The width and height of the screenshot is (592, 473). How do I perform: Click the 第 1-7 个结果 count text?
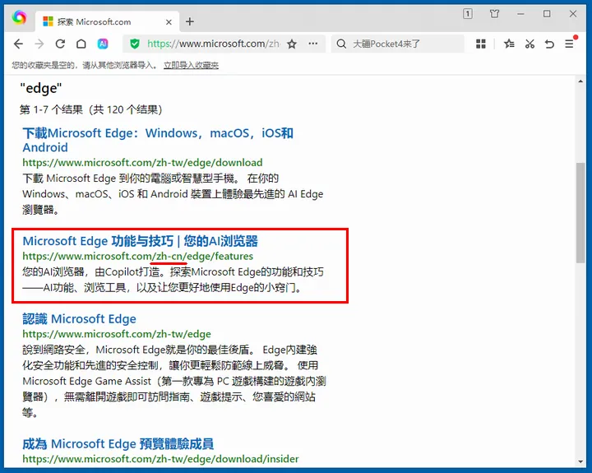90,109
